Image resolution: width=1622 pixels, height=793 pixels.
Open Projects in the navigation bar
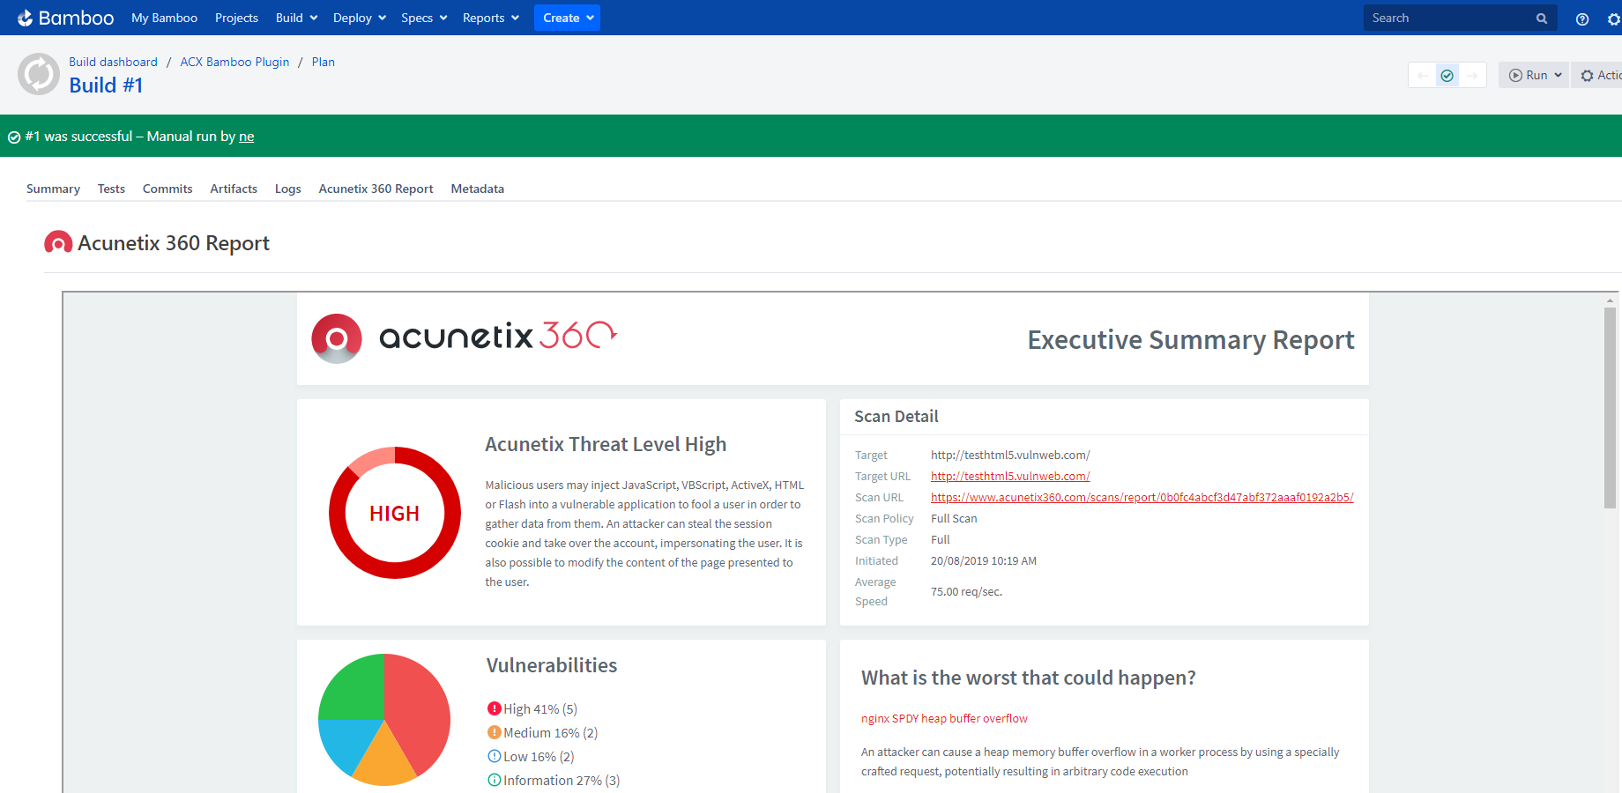(236, 18)
